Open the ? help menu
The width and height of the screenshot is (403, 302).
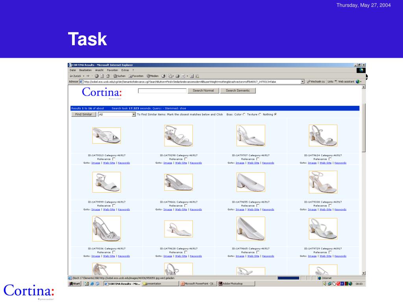click(x=133, y=70)
